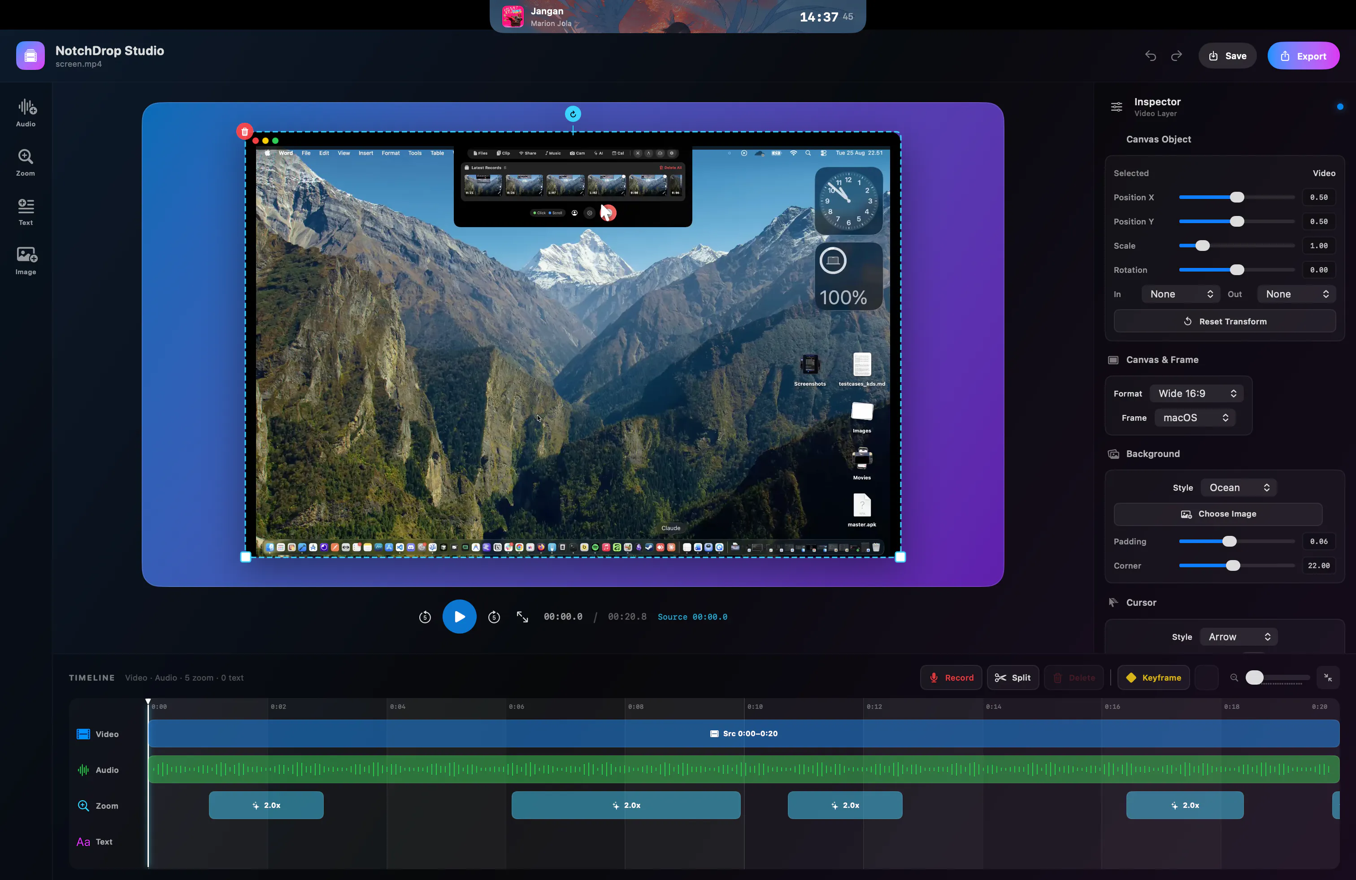Viewport: 1356px width, 880px height.
Task: Click the Position X slider
Action: tap(1237, 197)
